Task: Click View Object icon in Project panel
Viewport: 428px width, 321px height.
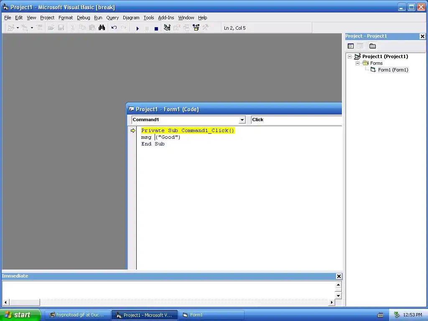Action: (x=360, y=46)
